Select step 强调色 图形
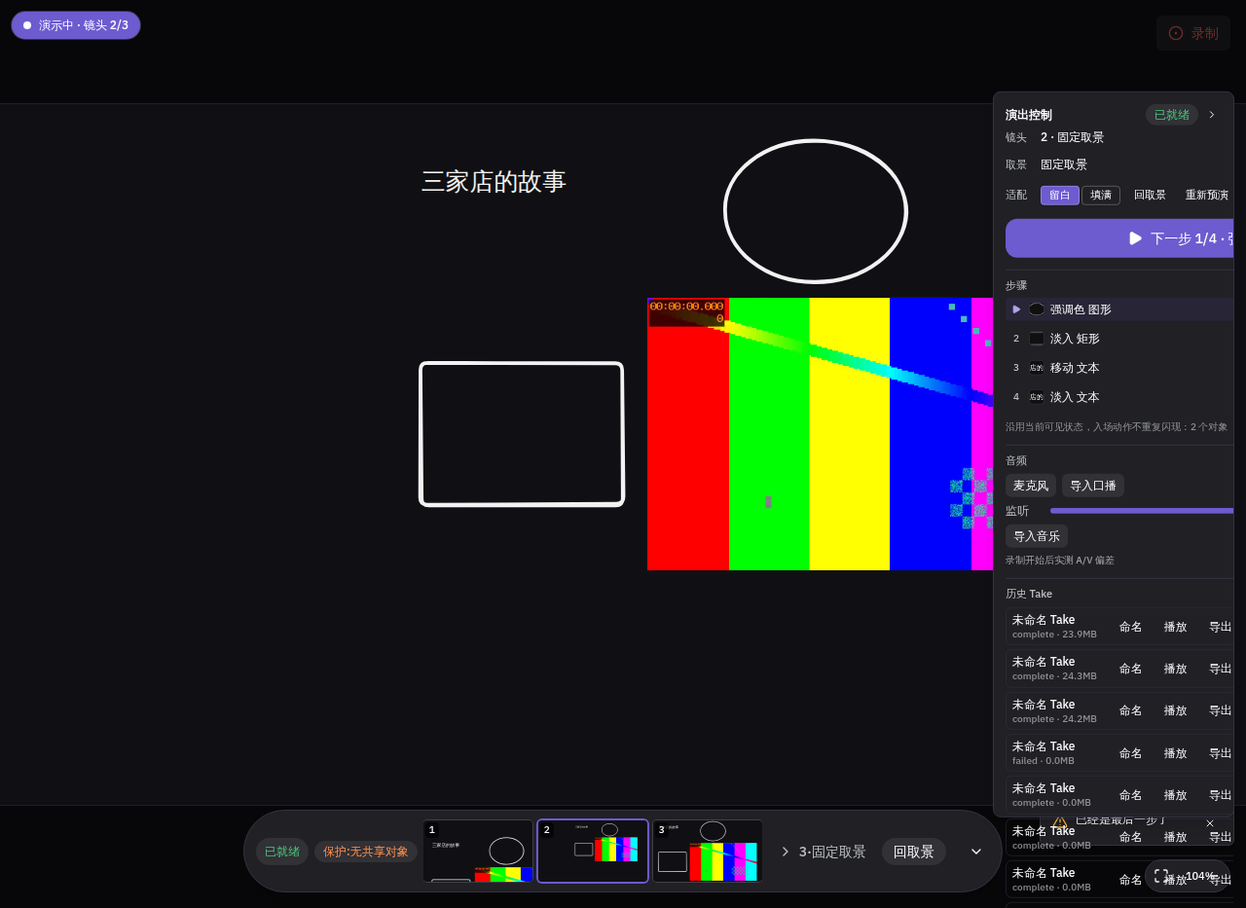This screenshot has width=1246, height=908. pyautogui.click(x=1119, y=309)
